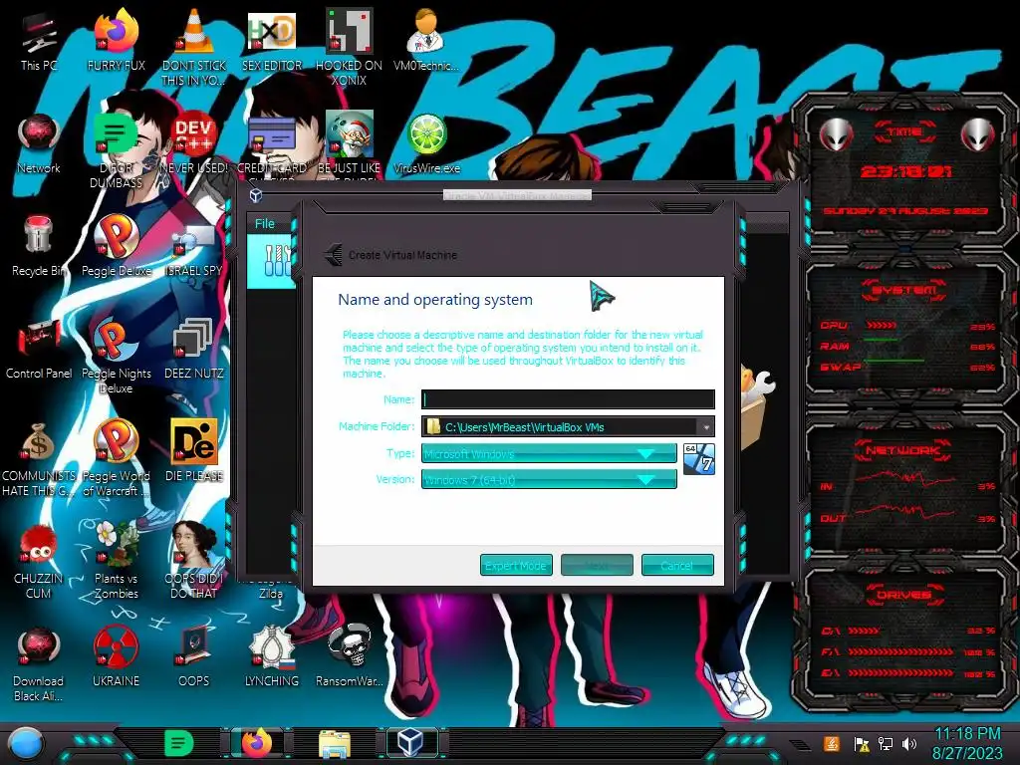Screen dimensions: 1020x765
Task: Open the VM0Technic doctor desktop icon
Action: point(425,41)
